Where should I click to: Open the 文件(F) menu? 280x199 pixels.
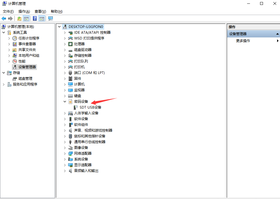point(8,12)
